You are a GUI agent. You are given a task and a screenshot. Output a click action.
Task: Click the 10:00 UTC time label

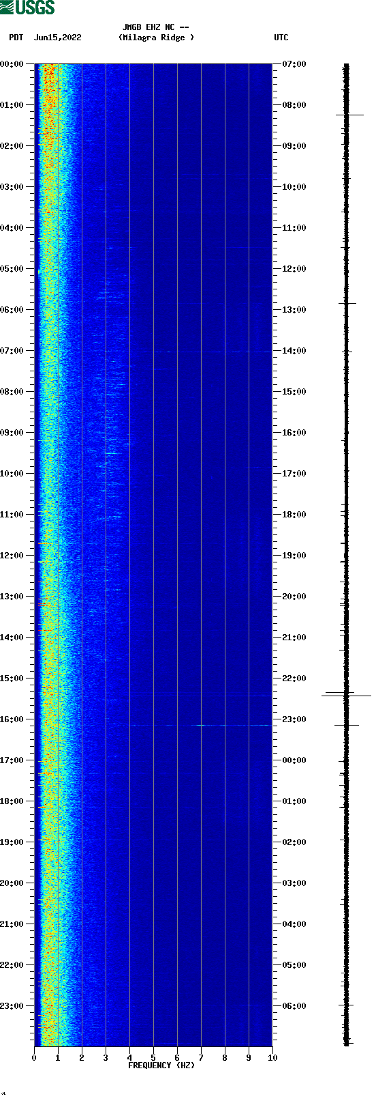click(x=294, y=187)
